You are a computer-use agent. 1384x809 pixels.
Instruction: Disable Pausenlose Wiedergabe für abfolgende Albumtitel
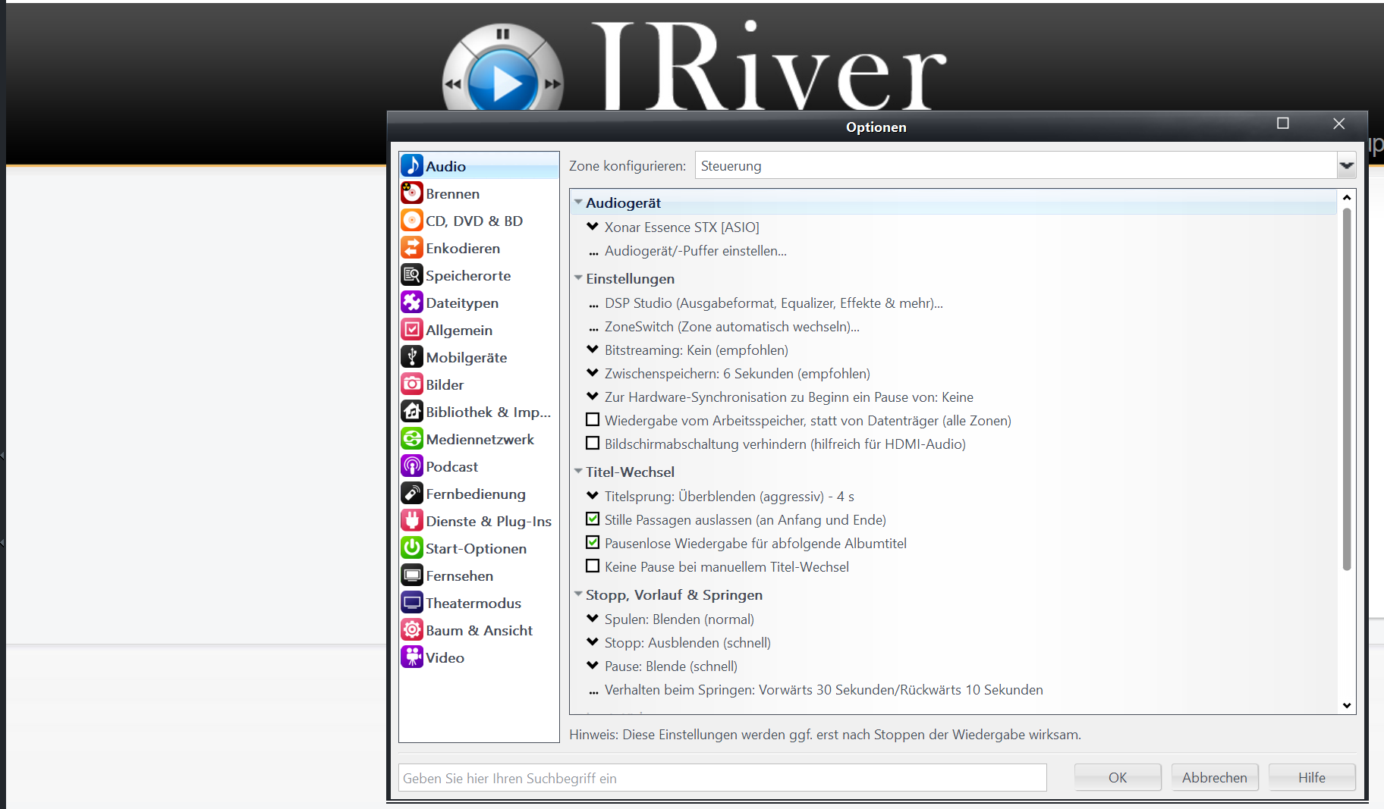click(x=593, y=542)
